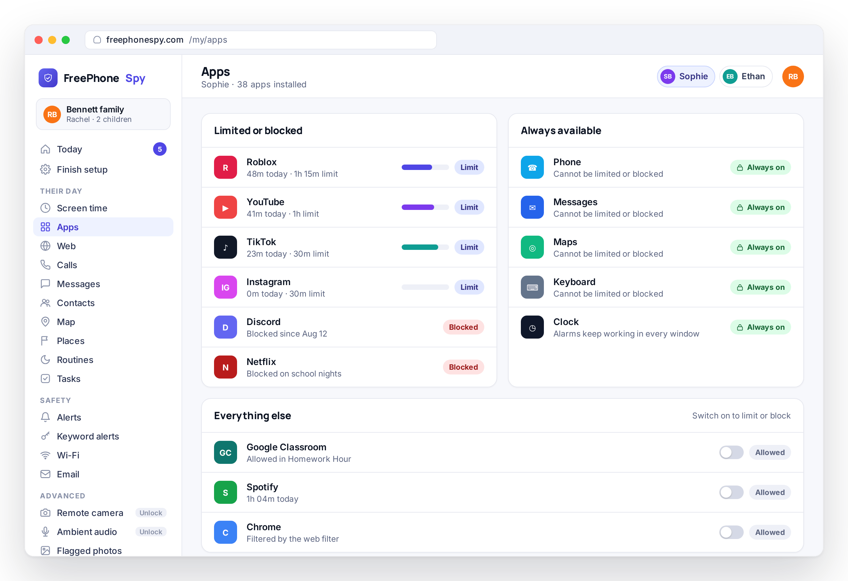Open the Roblox app icon

coord(226,167)
